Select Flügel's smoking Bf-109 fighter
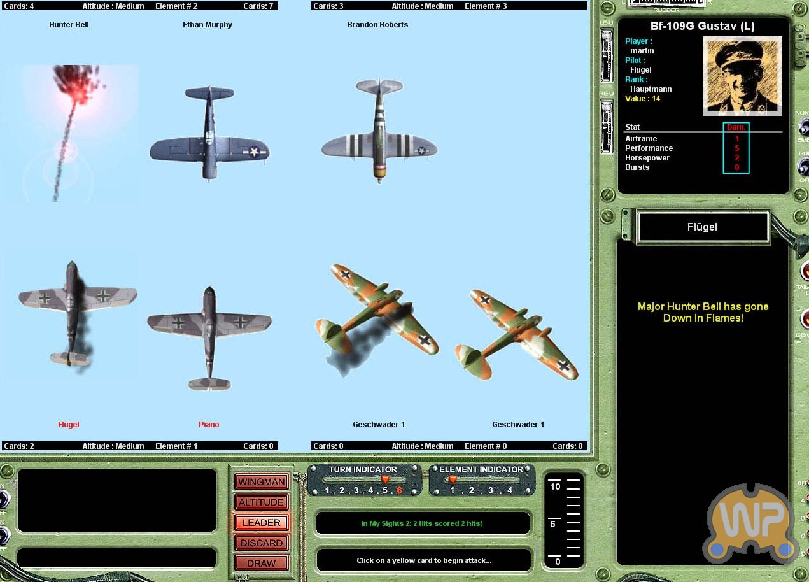The height and width of the screenshot is (582, 809). point(76,312)
